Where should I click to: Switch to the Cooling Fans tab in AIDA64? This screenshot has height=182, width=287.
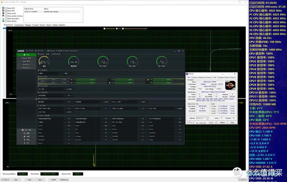[19, 25]
